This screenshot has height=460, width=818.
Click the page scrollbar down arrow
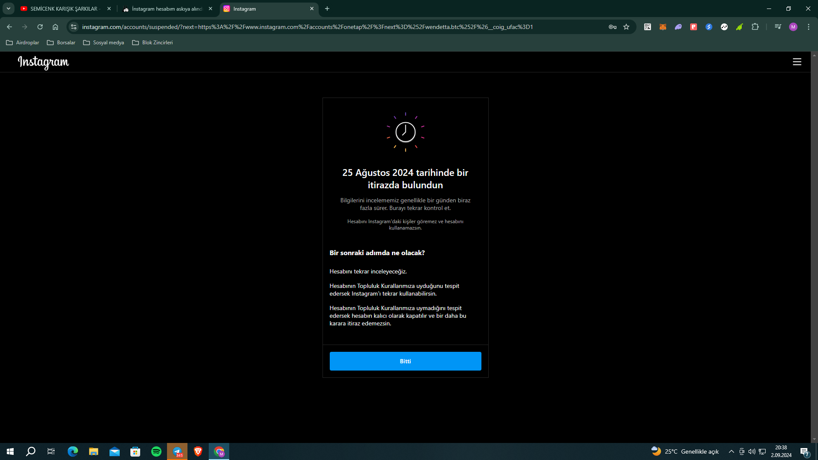pyautogui.click(x=814, y=439)
